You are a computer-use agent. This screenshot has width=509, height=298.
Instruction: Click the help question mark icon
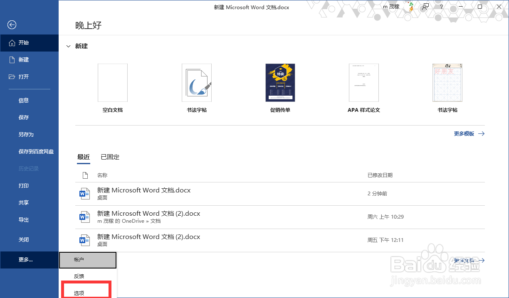pyautogui.click(x=441, y=7)
